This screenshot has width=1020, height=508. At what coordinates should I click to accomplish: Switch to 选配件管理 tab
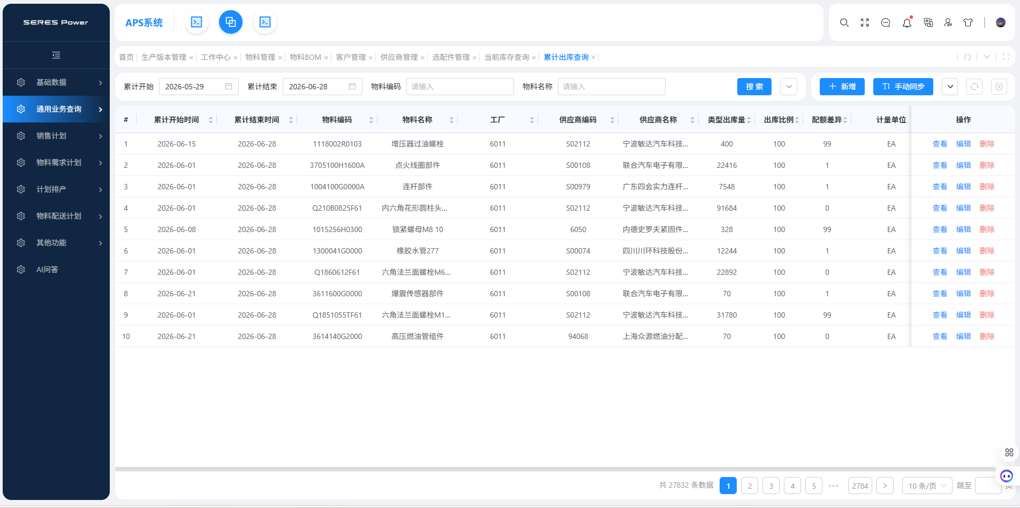tap(451, 57)
